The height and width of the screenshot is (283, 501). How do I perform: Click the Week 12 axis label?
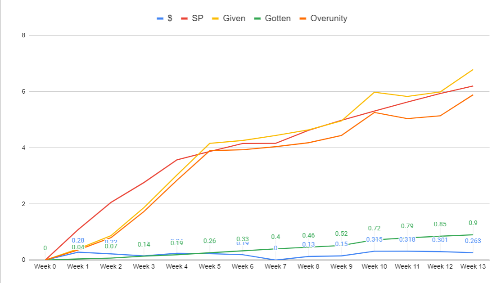(440, 266)
